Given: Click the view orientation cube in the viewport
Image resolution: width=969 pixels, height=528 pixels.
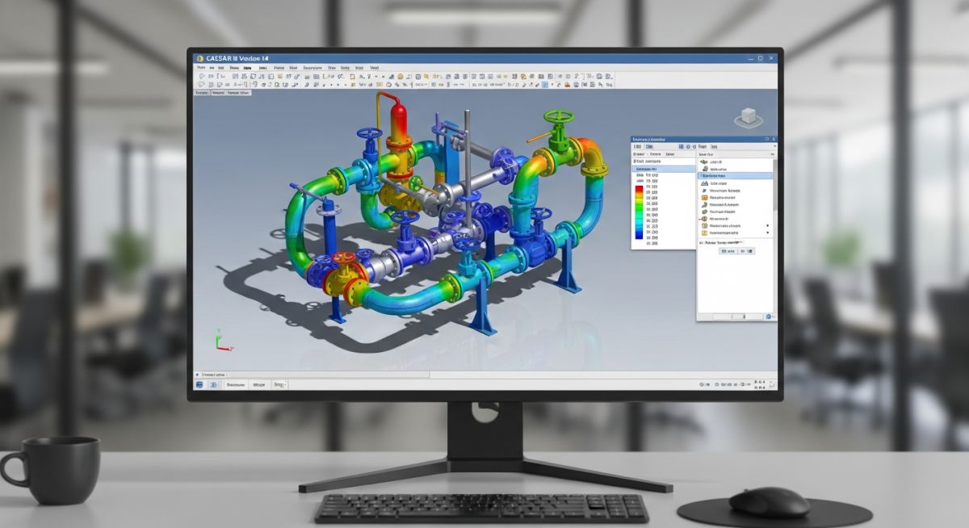Looking at the screenshot, I should pos(748,118).
